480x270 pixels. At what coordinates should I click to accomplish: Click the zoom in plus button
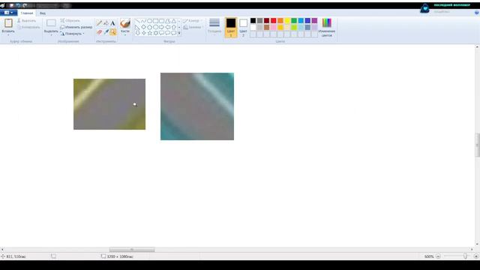point(476,256)
